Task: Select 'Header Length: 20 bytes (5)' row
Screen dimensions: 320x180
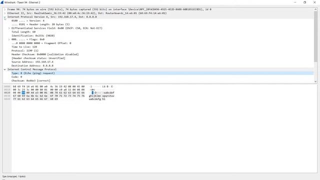Action: (x=40, y=24)
